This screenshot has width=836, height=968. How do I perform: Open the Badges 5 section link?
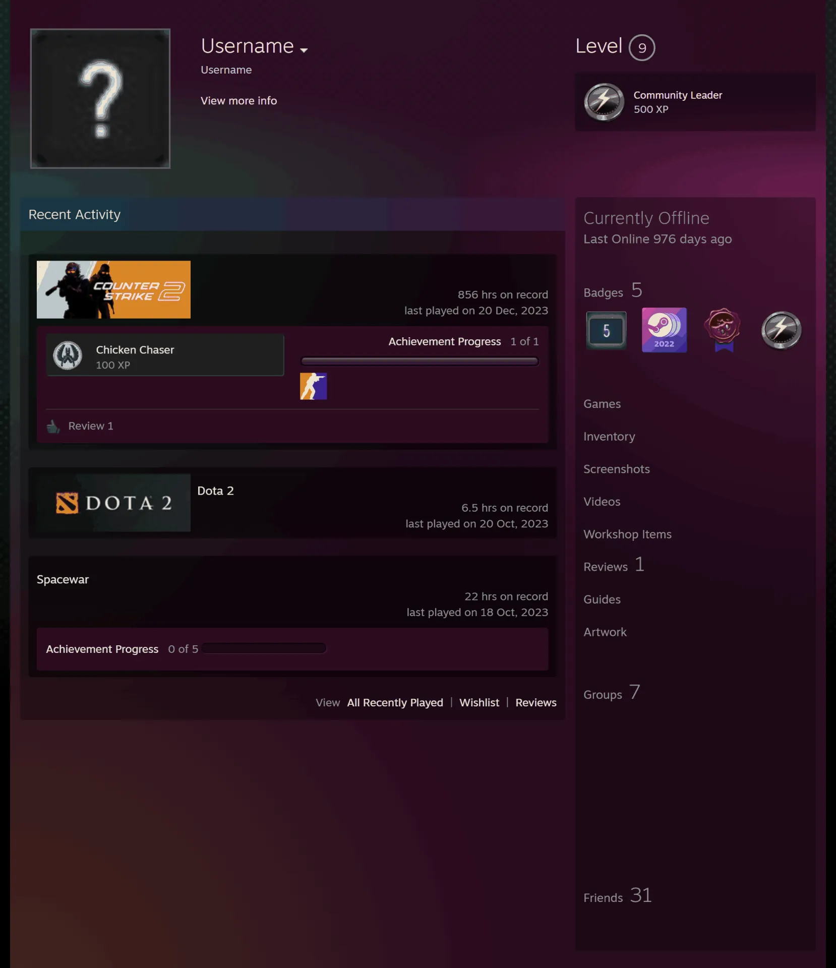coord(613,291)
